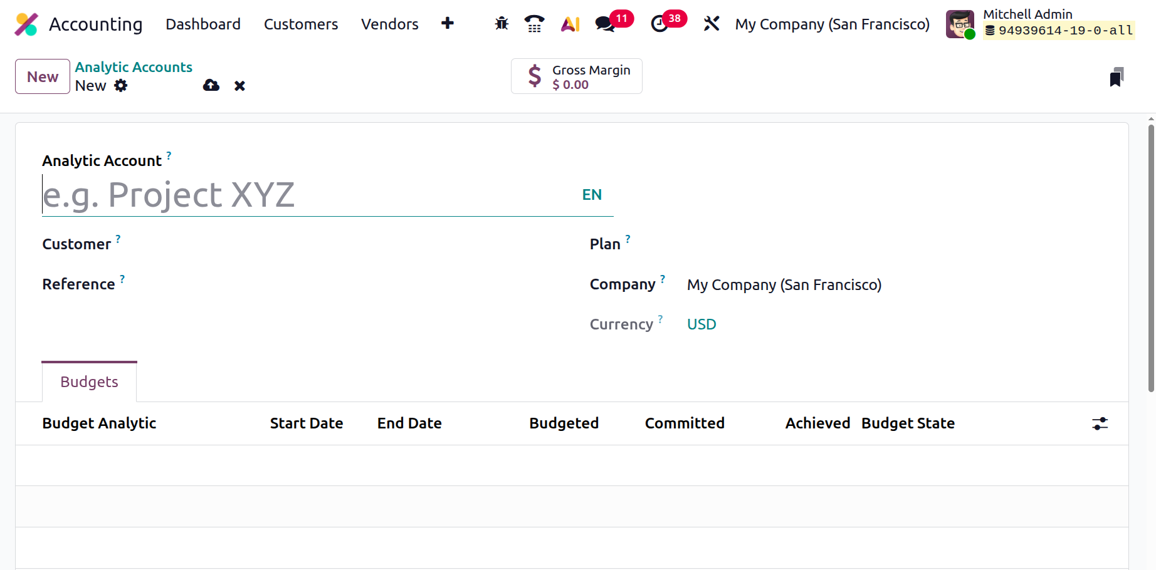The image size is (1156, 570).
Task: Open the record actions gear menu
Action: click(121, 86)
